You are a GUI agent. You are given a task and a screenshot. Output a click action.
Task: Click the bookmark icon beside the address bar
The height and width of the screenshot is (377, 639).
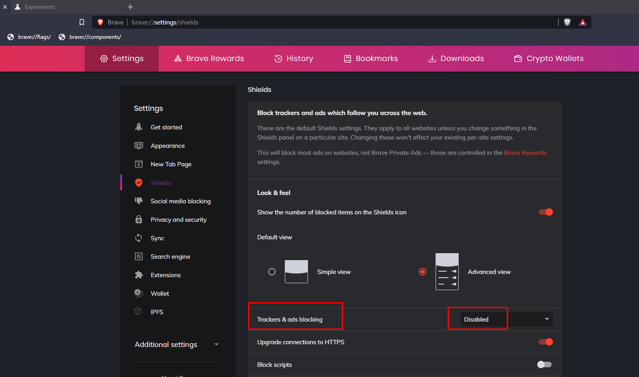pos(82,22)
